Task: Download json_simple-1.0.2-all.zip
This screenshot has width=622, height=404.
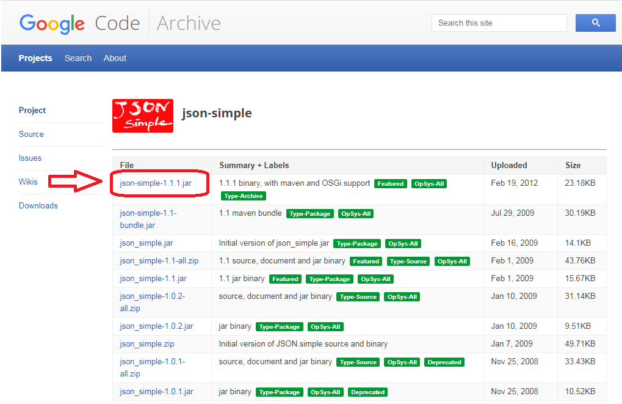Action: pos(153,303)
